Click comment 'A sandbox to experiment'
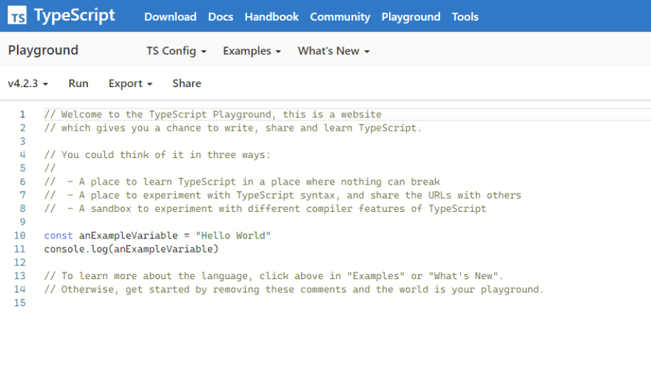Screen dimensions: 651x384 coord(266,208)
